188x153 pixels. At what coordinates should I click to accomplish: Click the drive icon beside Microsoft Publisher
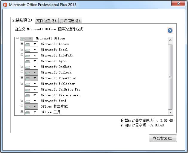28,84
